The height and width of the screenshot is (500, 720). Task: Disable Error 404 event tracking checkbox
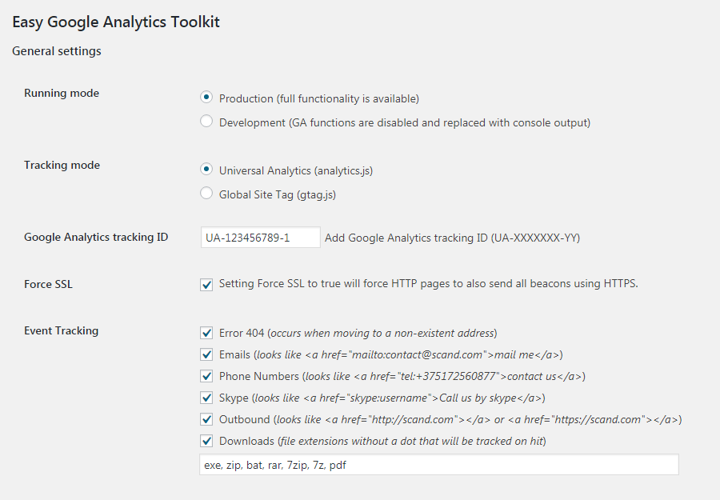(x=206, y=333)
